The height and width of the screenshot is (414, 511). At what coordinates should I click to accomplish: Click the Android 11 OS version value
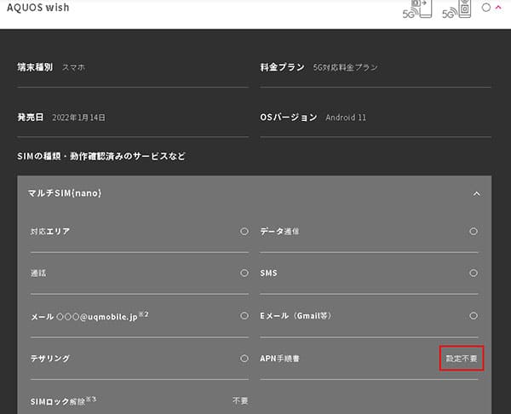[346, 118]
